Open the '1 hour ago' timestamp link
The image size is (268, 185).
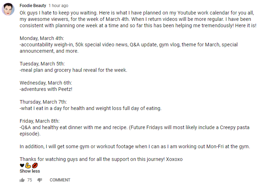tap(58, 6)
